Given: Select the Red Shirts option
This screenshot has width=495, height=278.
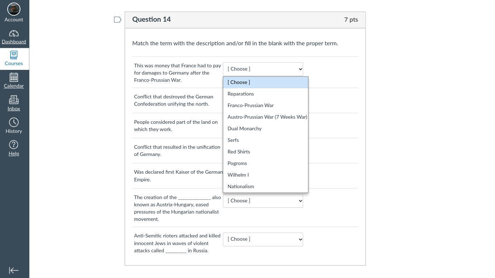Looking at the screenshot, I should point(239,152).
